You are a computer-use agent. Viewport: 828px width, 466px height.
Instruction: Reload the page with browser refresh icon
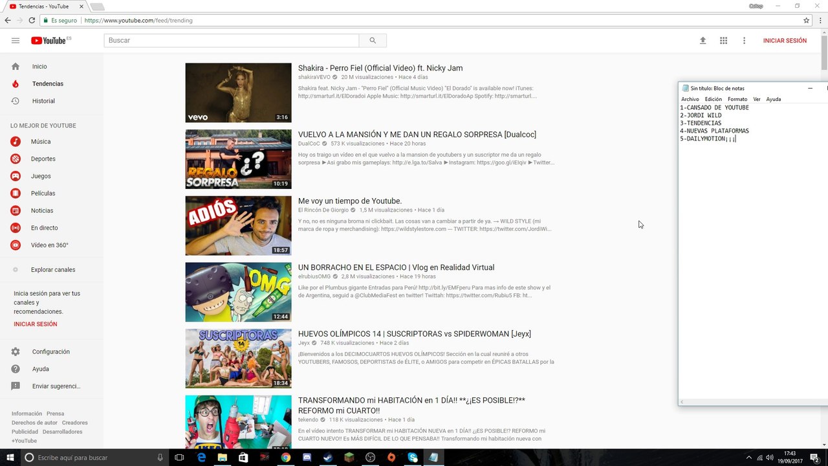point(32,20)
